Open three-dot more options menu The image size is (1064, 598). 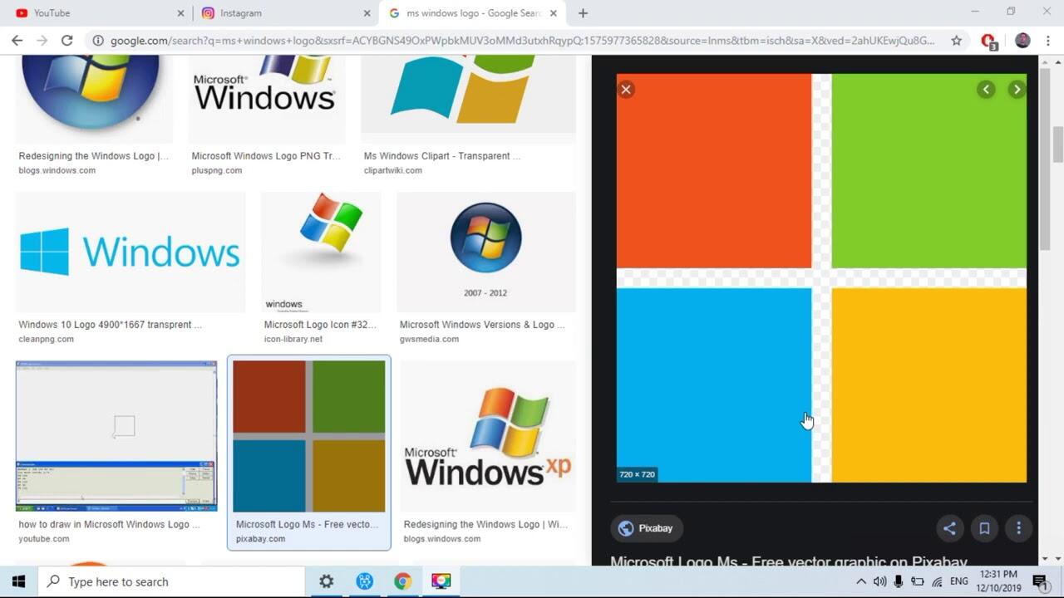[x=1018, y=528]
